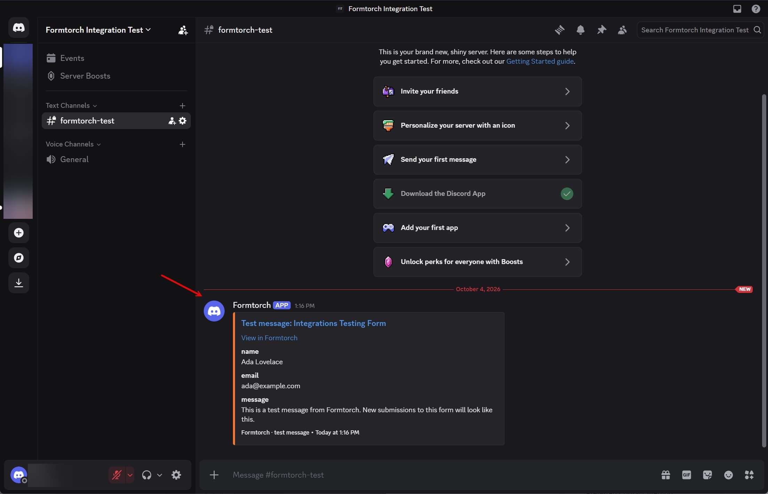Show pinned messages pin icon

coord(601,30)
